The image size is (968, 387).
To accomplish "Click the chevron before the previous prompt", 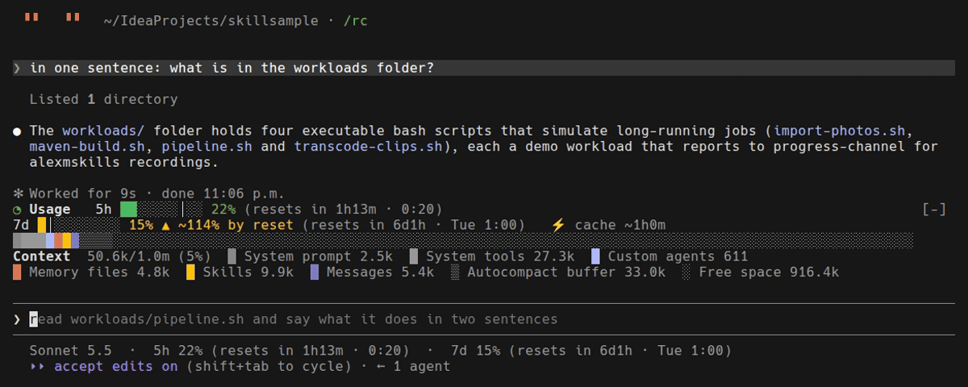I will [17, 69].
